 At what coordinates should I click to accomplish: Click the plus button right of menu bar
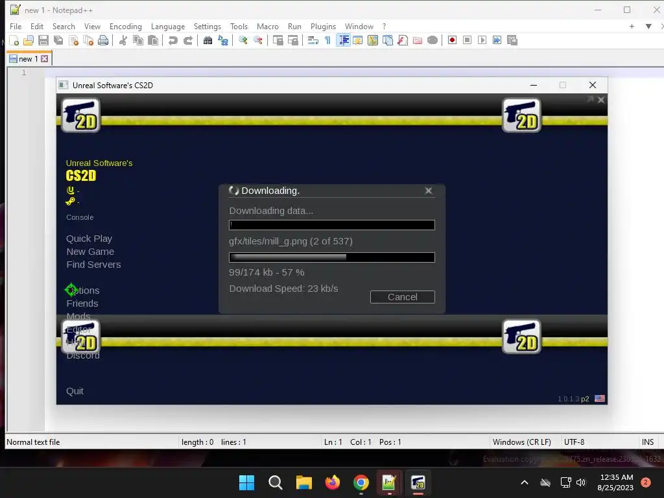[x=632, y=26]
